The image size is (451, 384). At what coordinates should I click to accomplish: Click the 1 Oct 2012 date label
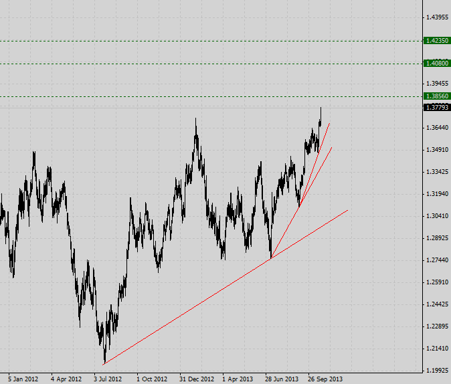point(152,379)
